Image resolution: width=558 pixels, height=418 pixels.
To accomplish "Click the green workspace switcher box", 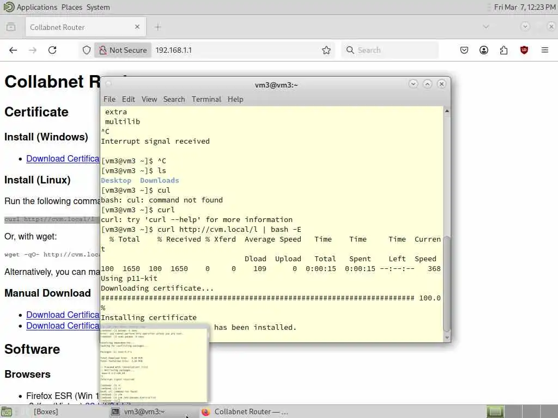I will 495,411.
